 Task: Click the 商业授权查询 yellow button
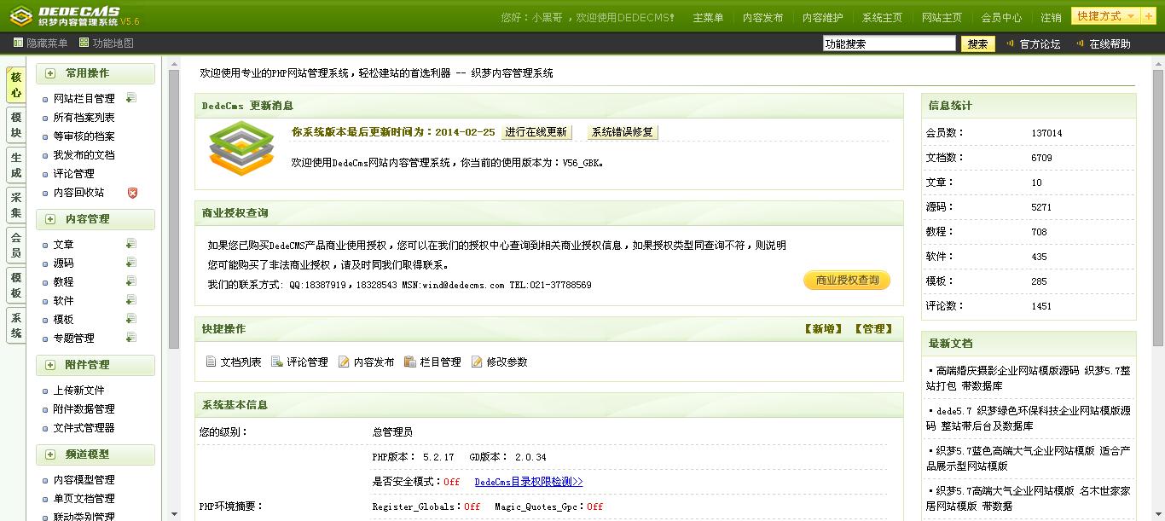847,280
